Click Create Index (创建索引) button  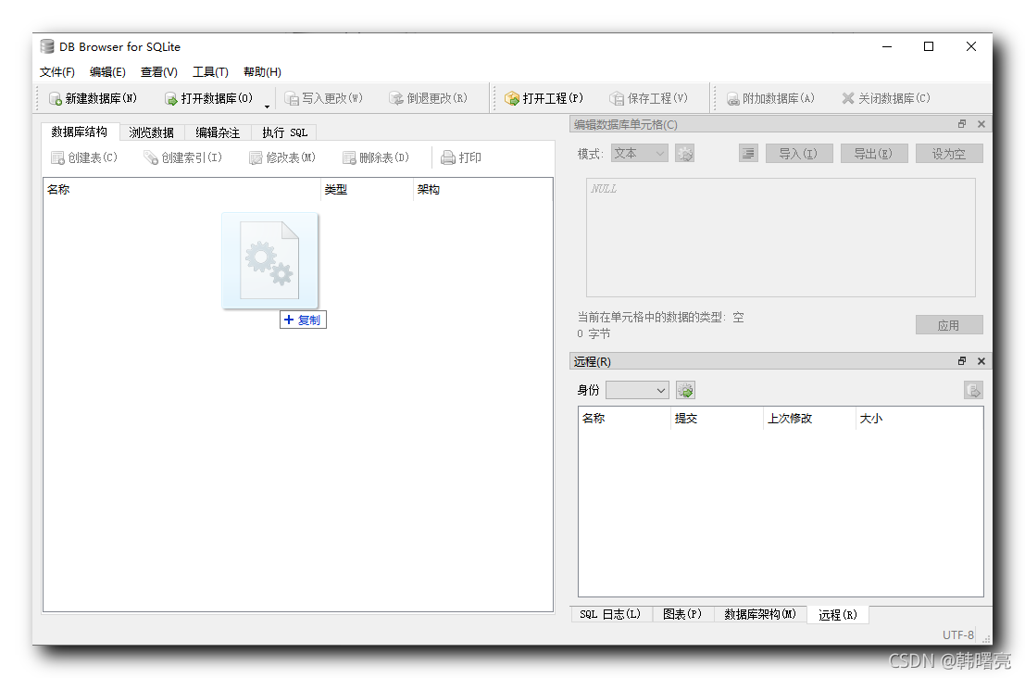click(183, 157)
